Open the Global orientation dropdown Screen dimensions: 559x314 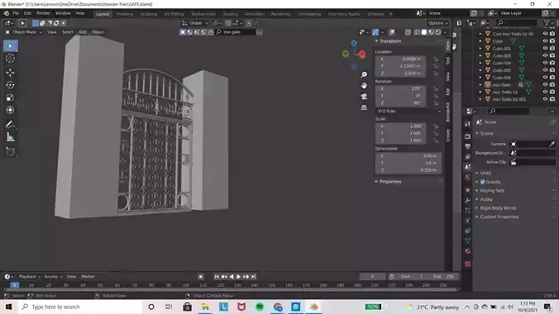pos(195,23)
